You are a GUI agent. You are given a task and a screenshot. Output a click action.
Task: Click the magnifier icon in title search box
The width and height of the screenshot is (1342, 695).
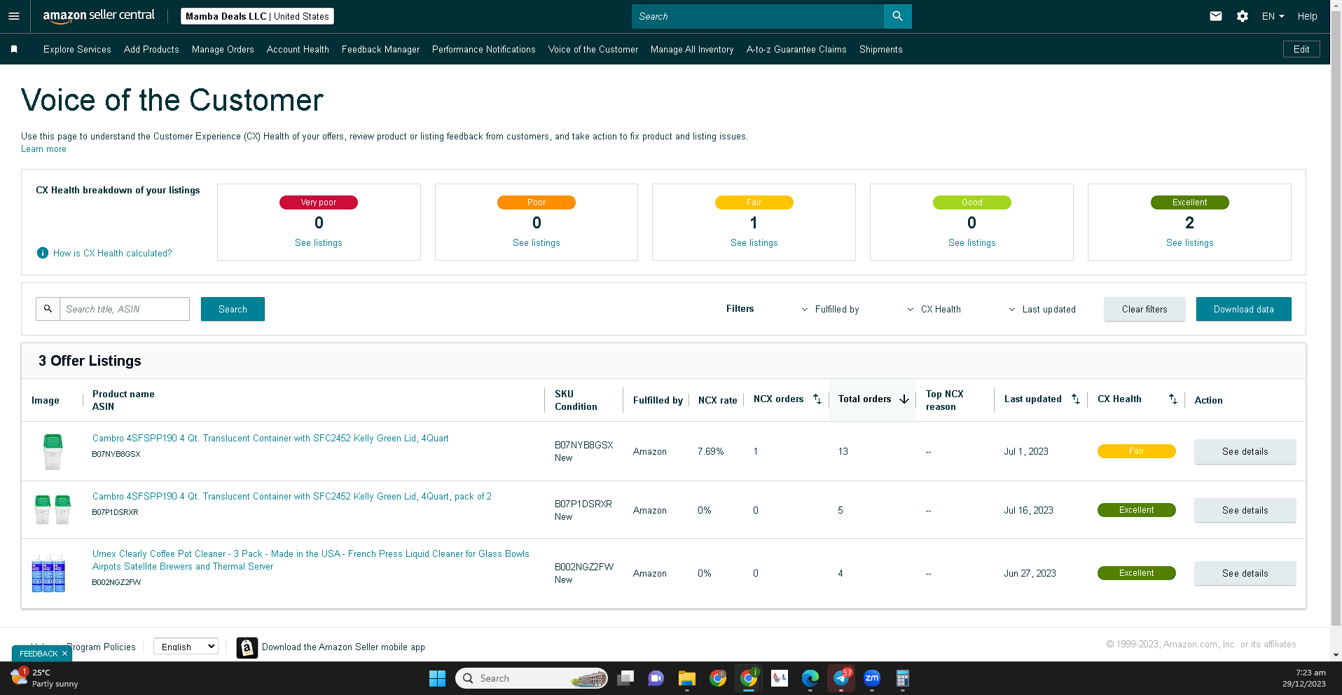click(48, 309)
